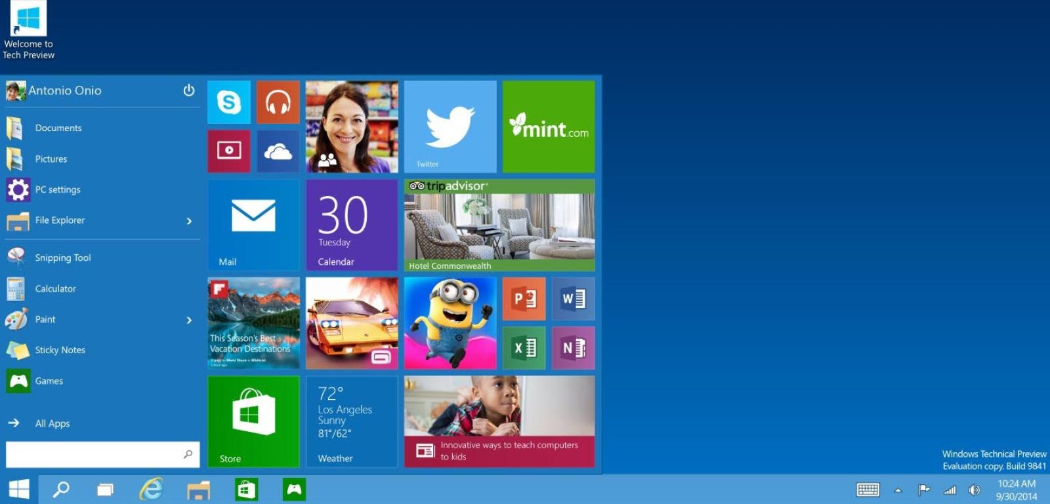Launch Internet Explorer from the taskbar
Viewport: 1050px width, 504px height.
[151, 490]
